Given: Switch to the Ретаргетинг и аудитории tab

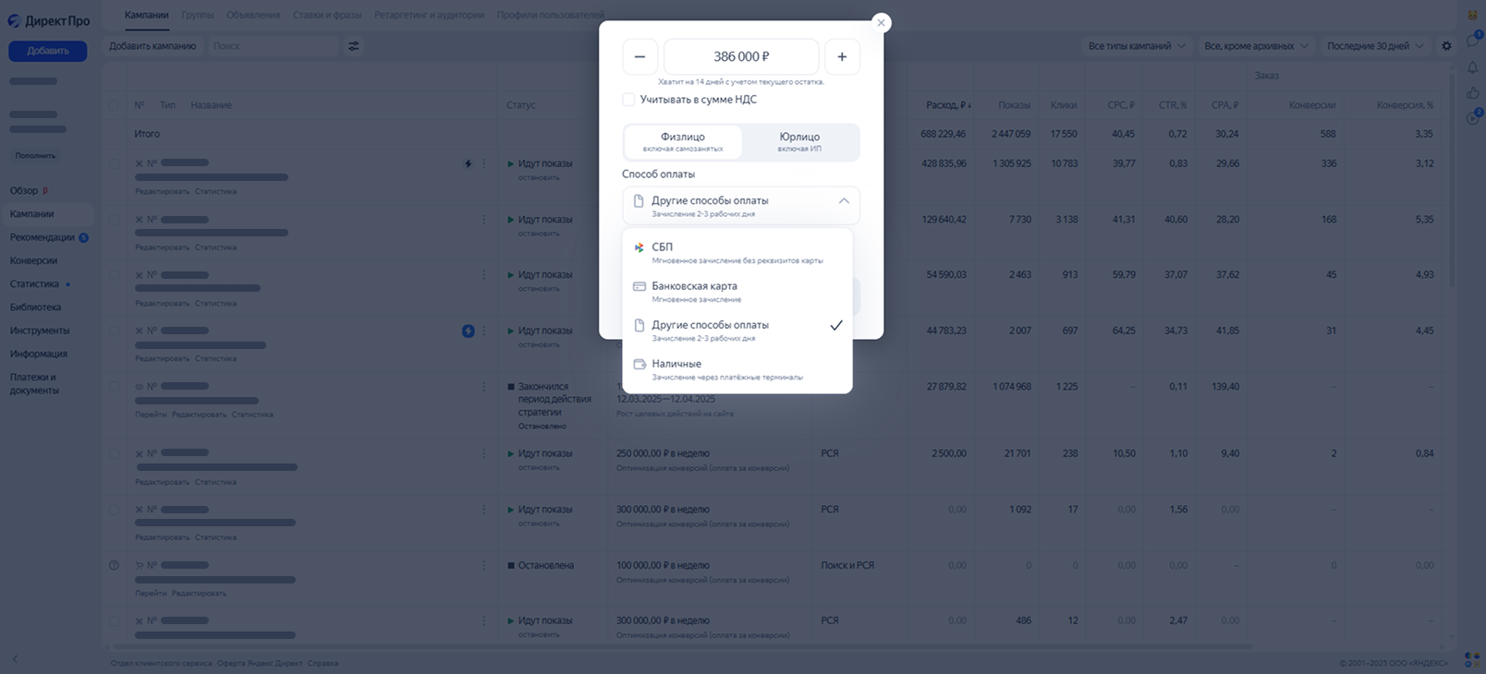Looking at the screenshot, I should point(429,15).
